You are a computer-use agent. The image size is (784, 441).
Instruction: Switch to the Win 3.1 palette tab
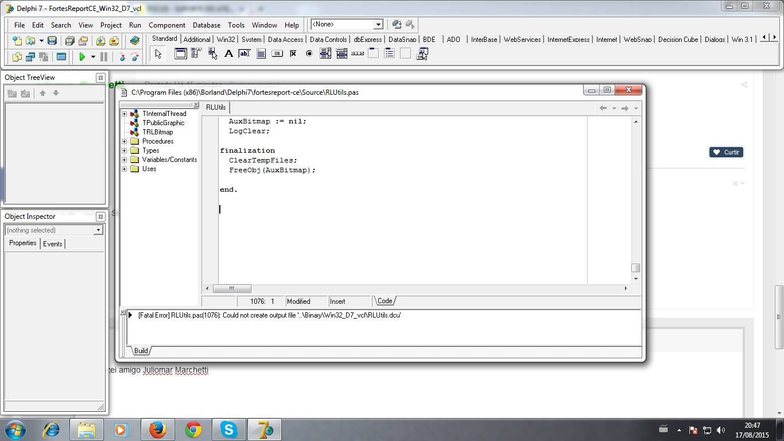pyautogui.click(x=742, y=39)
